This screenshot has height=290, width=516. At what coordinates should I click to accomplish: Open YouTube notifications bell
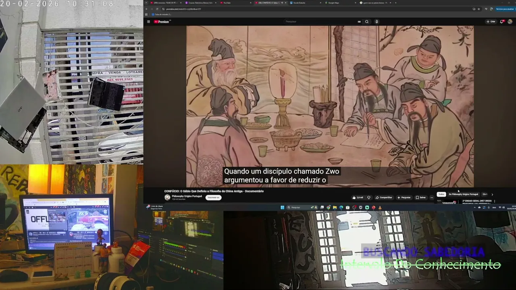tap(502, 22)
